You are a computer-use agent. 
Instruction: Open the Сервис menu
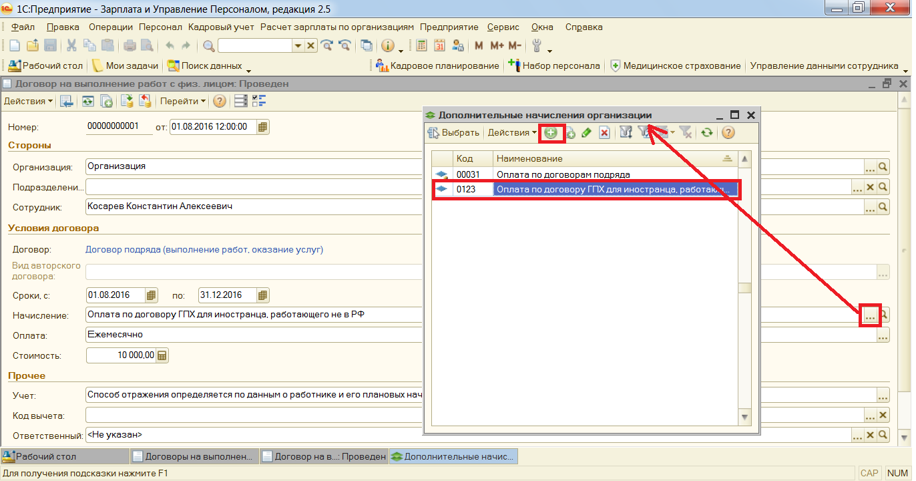click(x=503, y=27)
